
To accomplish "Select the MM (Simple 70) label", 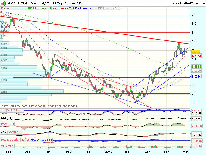I will (x=86, y=8).
